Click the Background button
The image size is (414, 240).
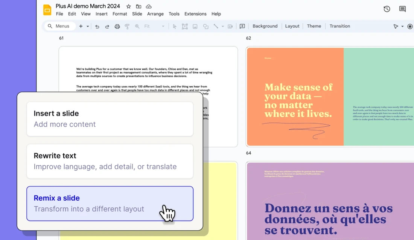tap(265, 26)
